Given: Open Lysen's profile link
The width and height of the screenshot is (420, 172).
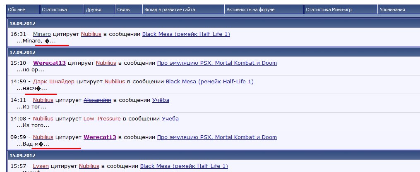Looking at the screenshot, I should pos(41,166).
